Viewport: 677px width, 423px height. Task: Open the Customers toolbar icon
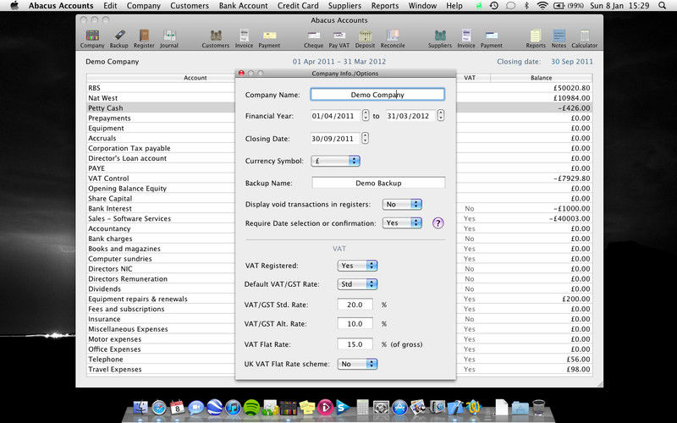click(x=216, y=38)
